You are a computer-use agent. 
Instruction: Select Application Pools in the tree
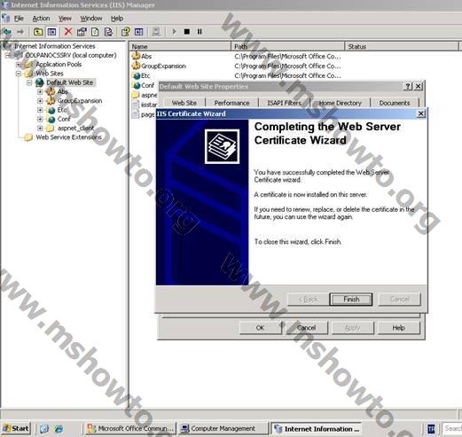coord(59,65)
